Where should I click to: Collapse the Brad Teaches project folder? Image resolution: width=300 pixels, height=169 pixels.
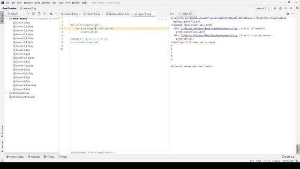[x=6, y=19]
